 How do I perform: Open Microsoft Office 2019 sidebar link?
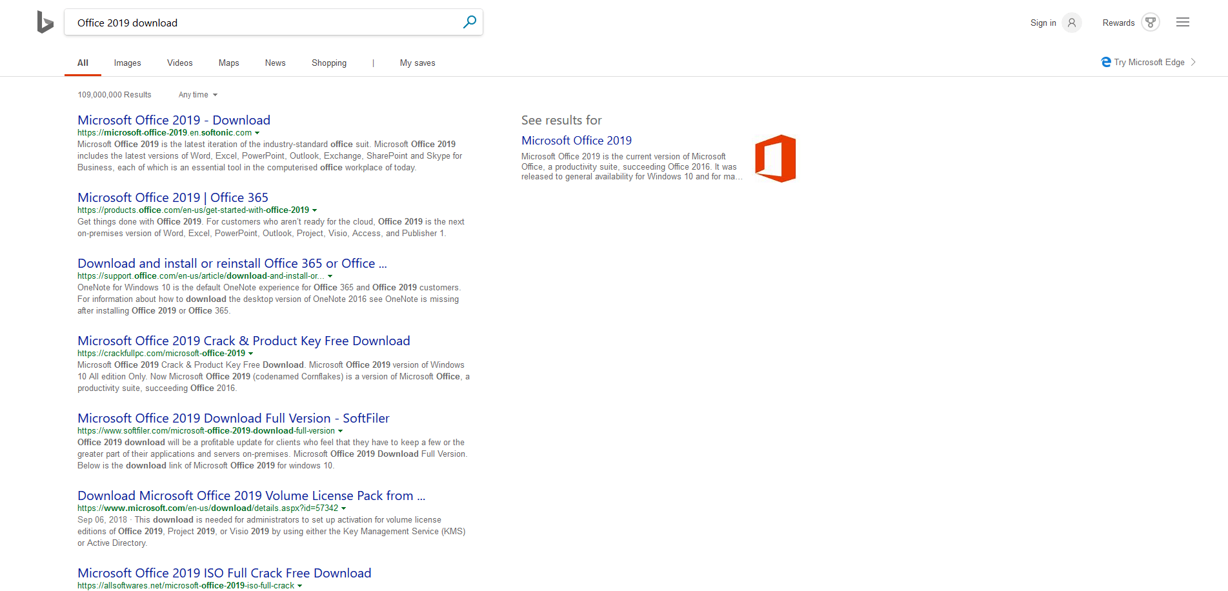576,141
